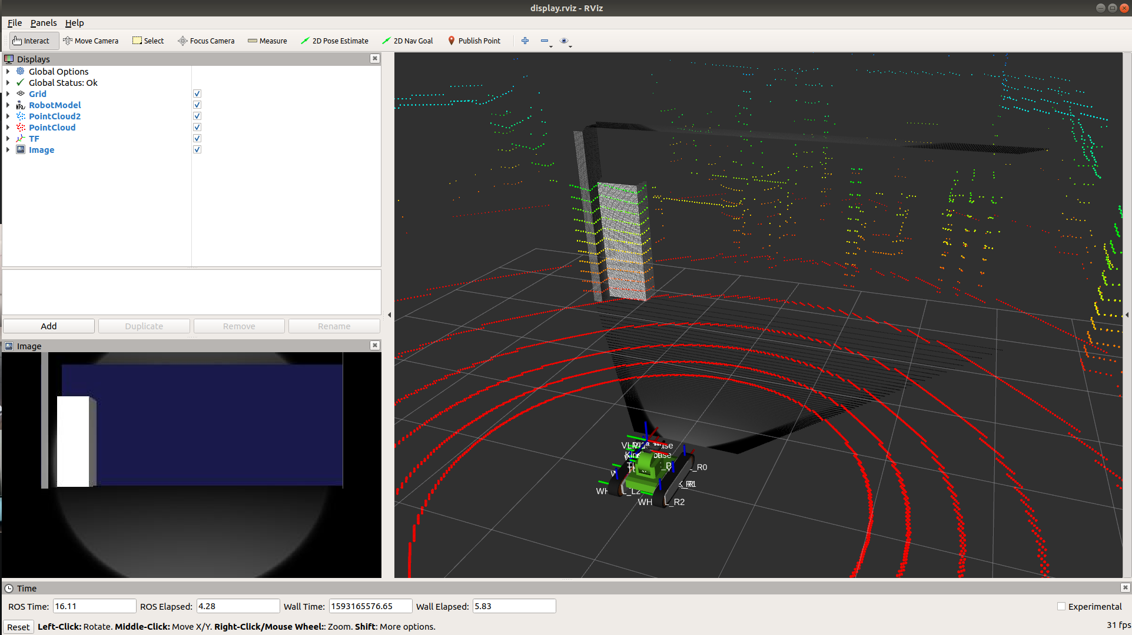Expand the Global Options entry

(8, 72)
